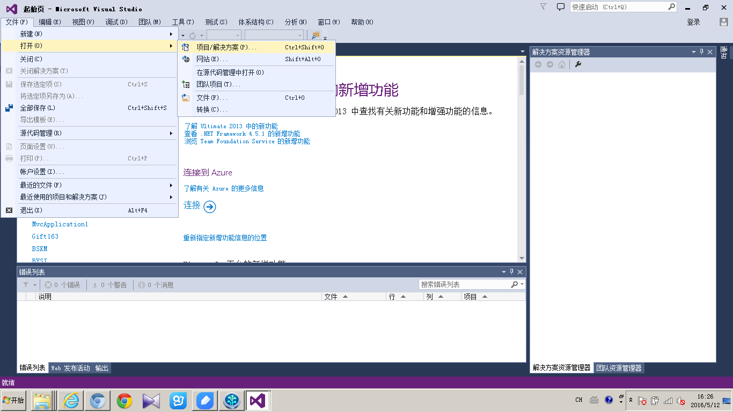
Task: Click the account avatar icon beside 登录
Action: tap(724, 22)
